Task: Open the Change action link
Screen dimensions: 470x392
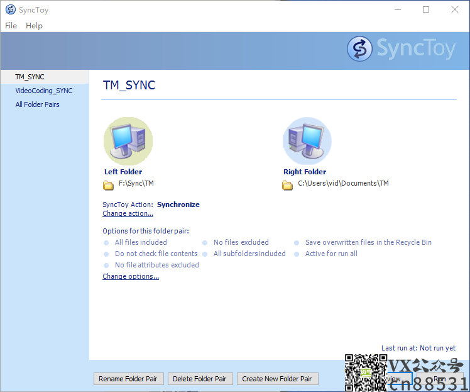Action: (128, 213)
